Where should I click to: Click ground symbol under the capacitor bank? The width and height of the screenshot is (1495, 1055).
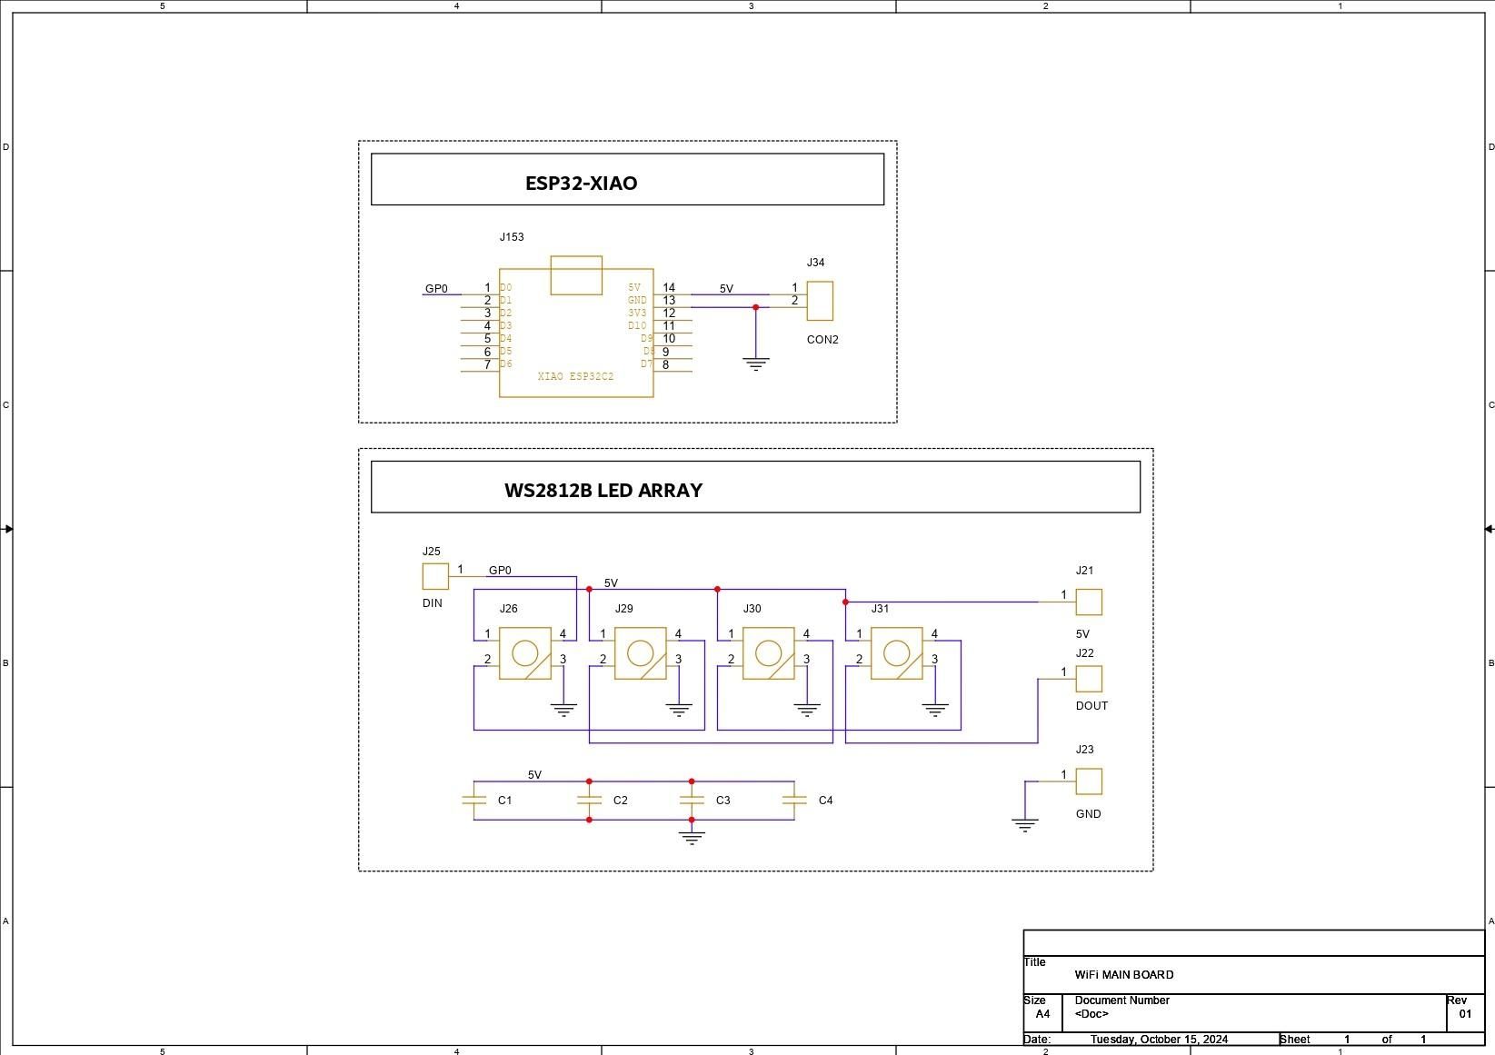coord(692,839)
